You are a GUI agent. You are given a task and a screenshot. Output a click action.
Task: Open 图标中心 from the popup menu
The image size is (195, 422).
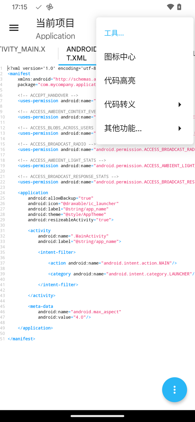click(120, 57)
